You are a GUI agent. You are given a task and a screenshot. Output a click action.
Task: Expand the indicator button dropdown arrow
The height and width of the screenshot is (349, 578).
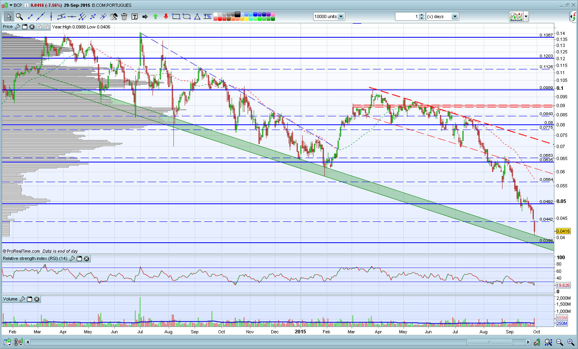click(x=526, y=16)
